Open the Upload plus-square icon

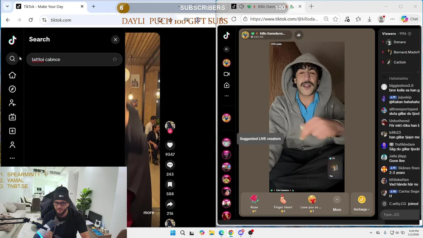pyautogui.click(x=12, y=131)
